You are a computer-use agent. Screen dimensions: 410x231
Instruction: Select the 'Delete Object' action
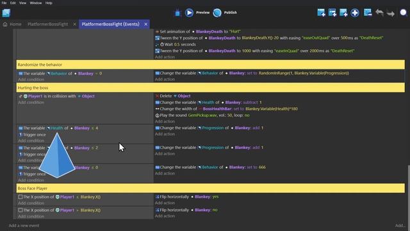pyautogui.click(x=173, y=96)
